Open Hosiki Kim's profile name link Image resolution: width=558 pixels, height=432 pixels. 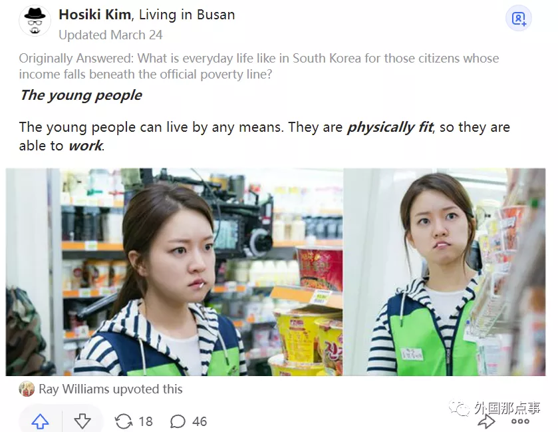tap(94, 15)
